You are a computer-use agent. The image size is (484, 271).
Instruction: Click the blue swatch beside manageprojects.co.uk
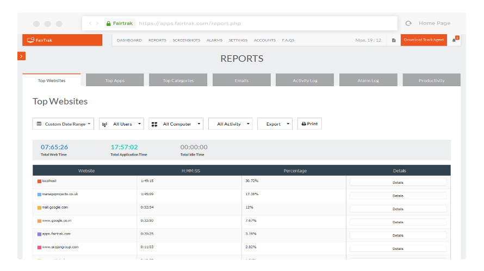[39, 195]
